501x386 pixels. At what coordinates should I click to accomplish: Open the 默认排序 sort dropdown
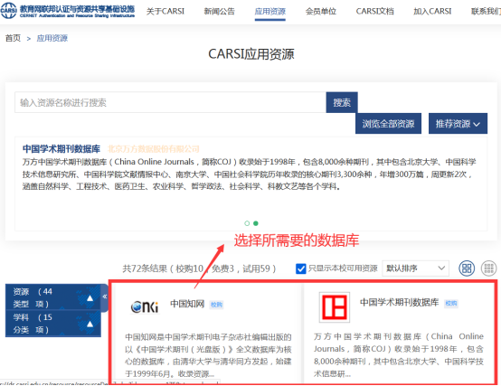pos(415,268)
